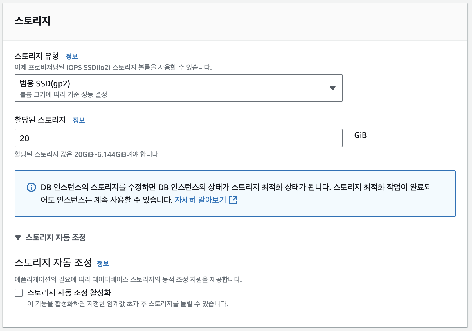Enable 스토리지 자동 조정 활성화 checkbox
The width and height of the screenshot is (472, 331).
point(19,293)
